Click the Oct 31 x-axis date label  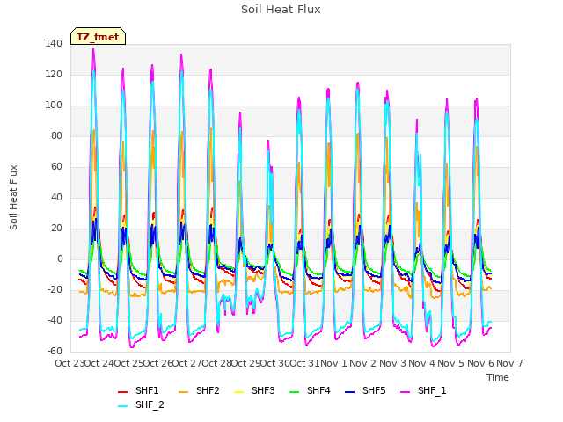click(x=305, y=363)
